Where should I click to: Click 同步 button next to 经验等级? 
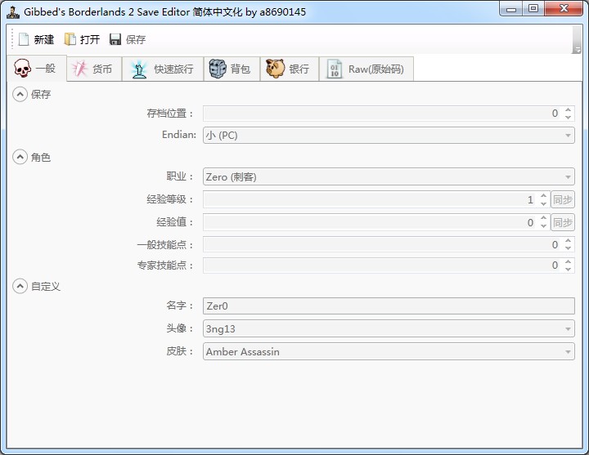click(x=563, y=199)
